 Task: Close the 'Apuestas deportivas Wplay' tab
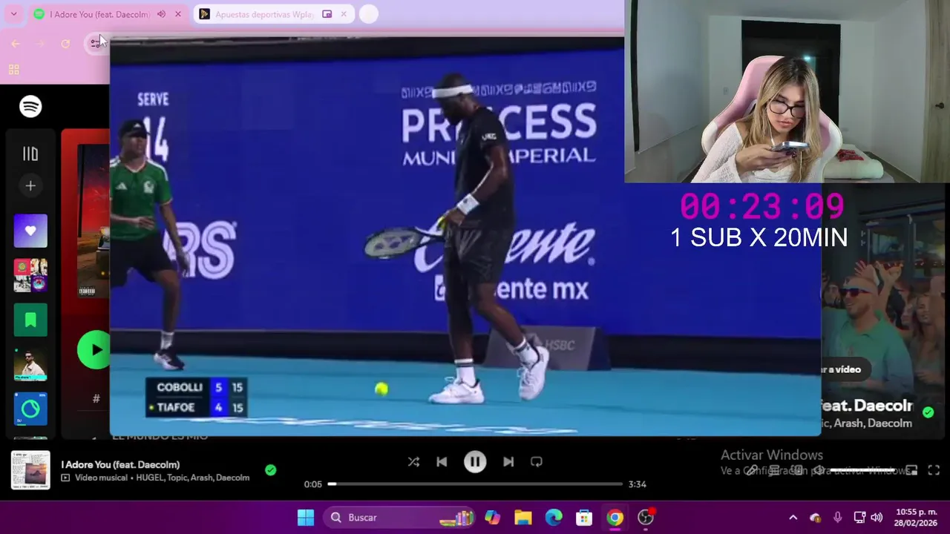(344, 14)
